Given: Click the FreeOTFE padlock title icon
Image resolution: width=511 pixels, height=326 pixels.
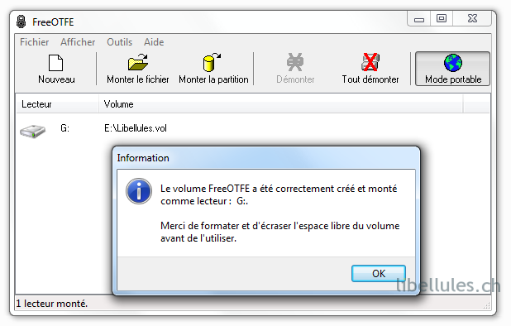Looking at the screenshot, I should [21, 22].
